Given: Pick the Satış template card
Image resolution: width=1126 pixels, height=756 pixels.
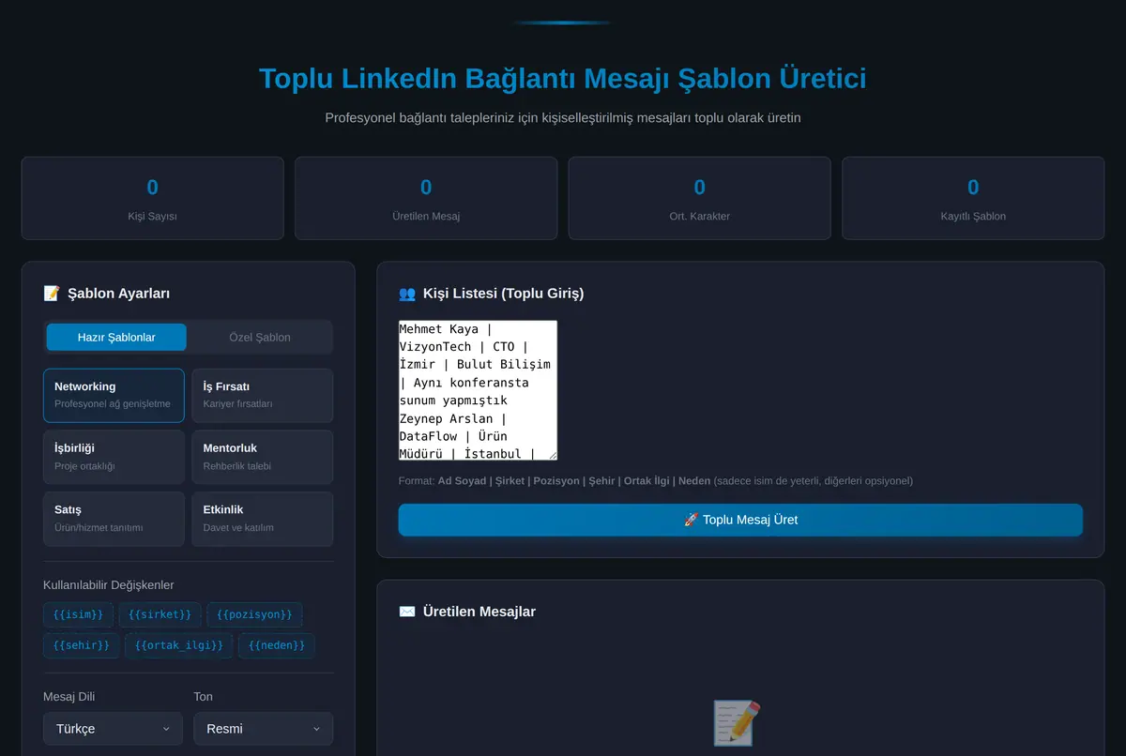Looking at the screenshot, I should point(114,519).
